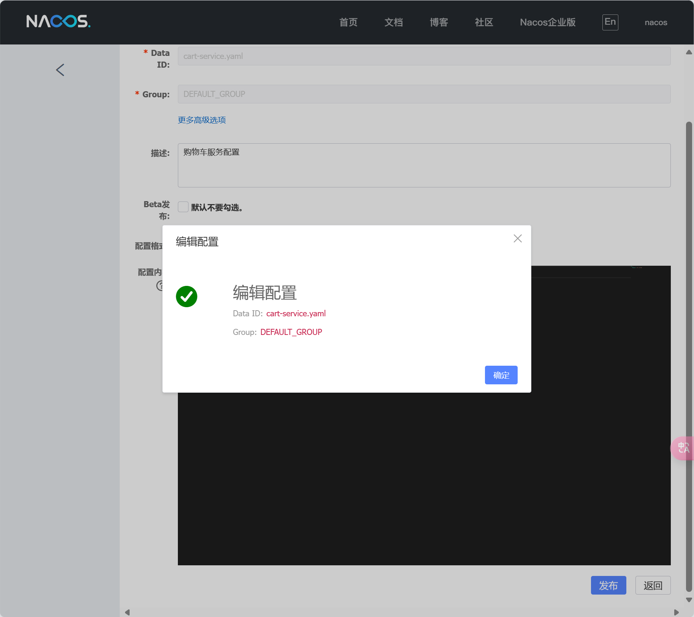Click the pink translate floating icon

[x=683, y=448]
